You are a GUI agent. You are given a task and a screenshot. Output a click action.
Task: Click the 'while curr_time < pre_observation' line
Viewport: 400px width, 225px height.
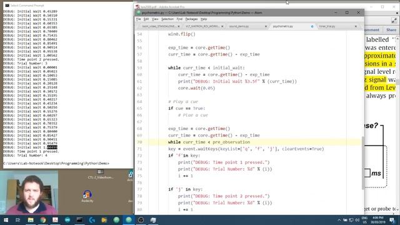tap(209, 142)
